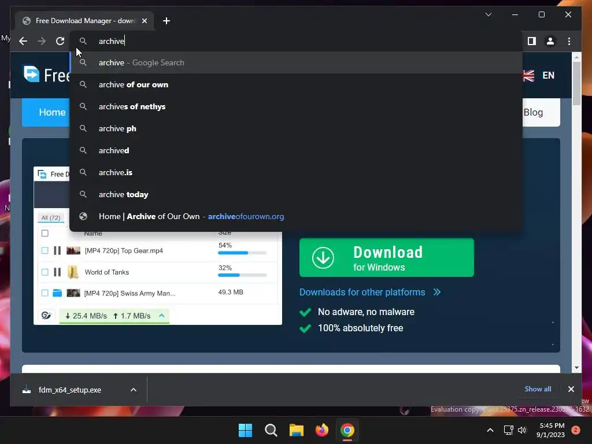592x444 pixels.
Task: Open the clock showing 5:45 PM
Action: pyautogui.click(x=551, y=430)
